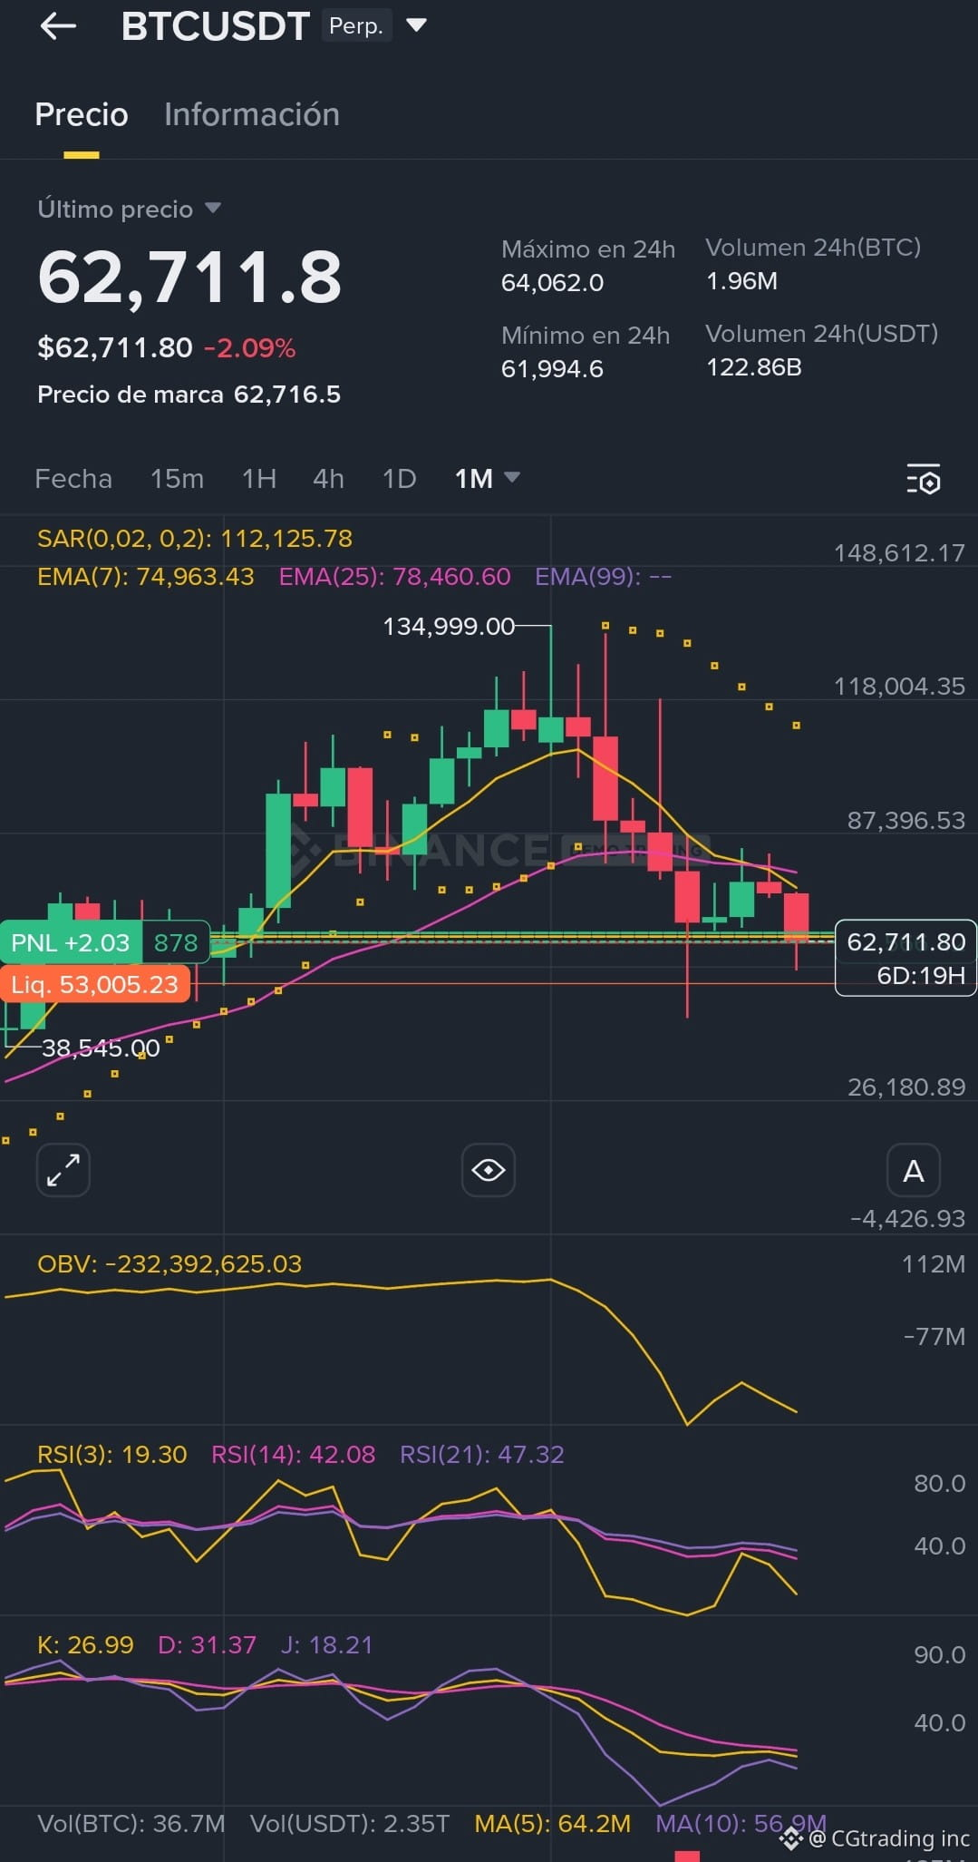
Task: Open chart indicator settings icon
Action: tap(924, 478)
